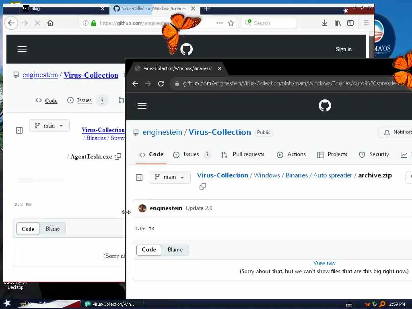Close the Chrome Virus-Collection tab
The height and width of the screenshot is (309, 412).
click(220, 68)
